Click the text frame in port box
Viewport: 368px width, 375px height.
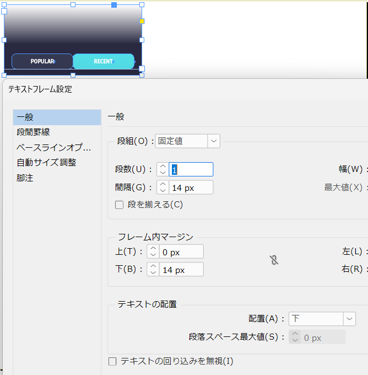coord(4,11)
